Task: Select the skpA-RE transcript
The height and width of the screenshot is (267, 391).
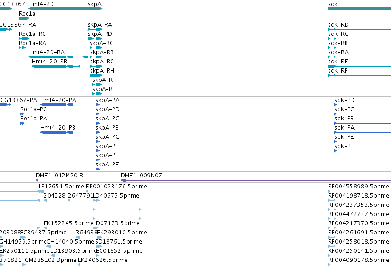Action: [104, 89]
